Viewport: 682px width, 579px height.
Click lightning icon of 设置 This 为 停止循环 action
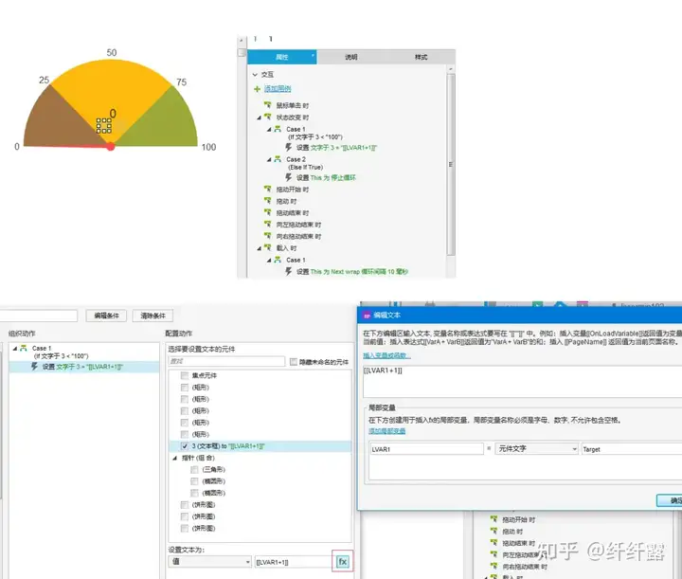coord(288,177)
